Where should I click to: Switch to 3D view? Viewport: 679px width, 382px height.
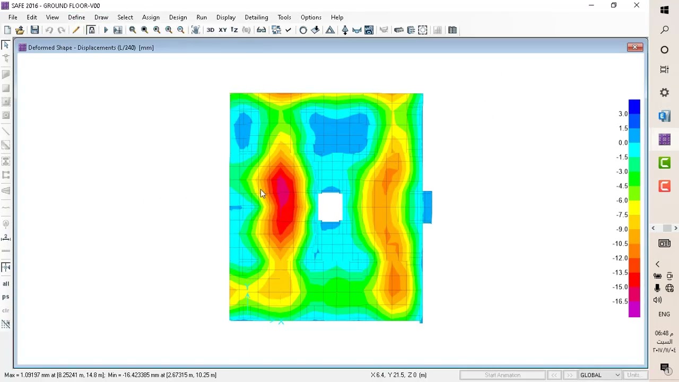(211, 30)
